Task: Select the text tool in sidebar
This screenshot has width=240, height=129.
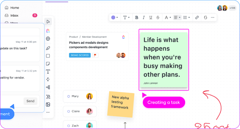Action: 48,72
